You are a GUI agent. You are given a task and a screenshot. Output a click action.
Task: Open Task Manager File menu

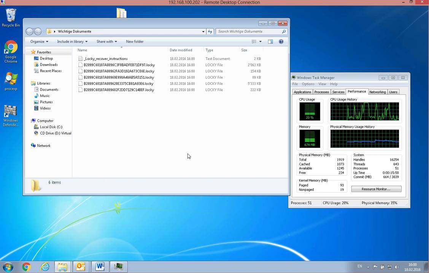[x=295, y=84]
